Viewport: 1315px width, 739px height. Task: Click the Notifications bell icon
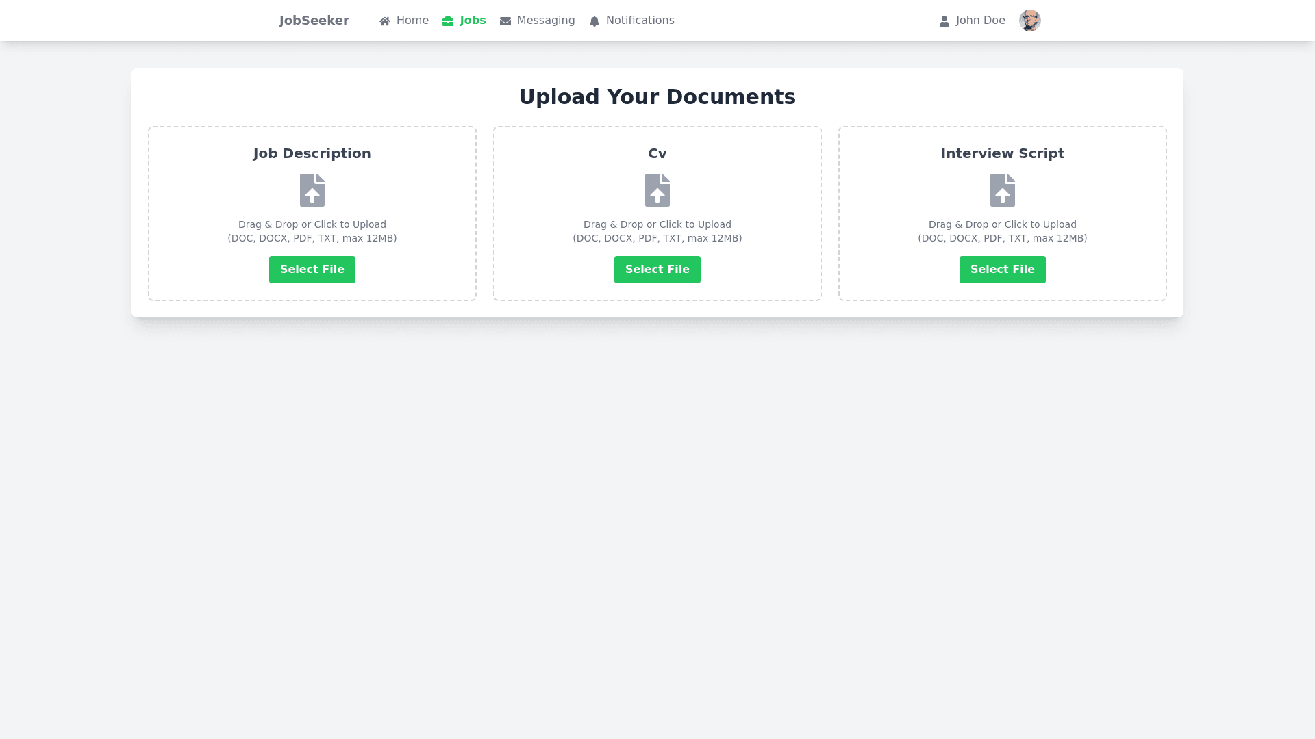tap(594, 21)
